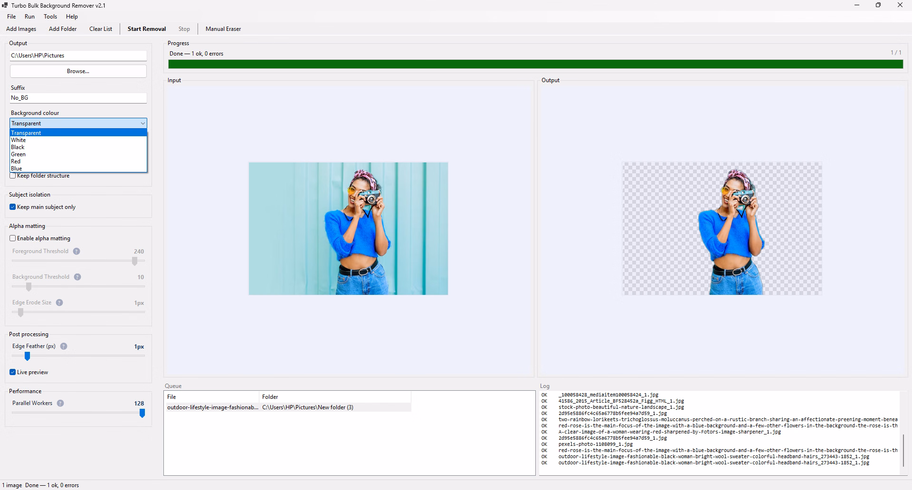The height and width of the screenshot is (490, 912).
Task: Enable alpha matting checkbox
Action: pyautogui.click(x=13, y=238)
